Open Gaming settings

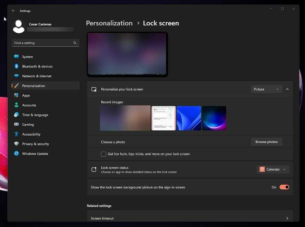pos(45,124)
